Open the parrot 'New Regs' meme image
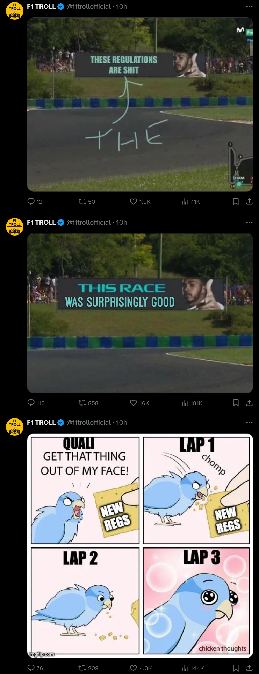Screen dimensions: 259x674 point(140,546)
